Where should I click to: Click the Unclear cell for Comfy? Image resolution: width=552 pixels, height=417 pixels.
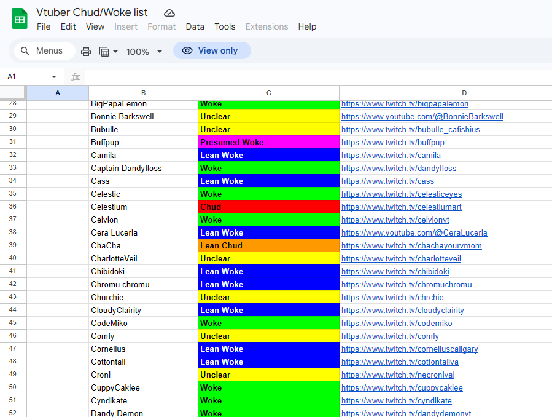pyautogui.click(x=268, y=336)
